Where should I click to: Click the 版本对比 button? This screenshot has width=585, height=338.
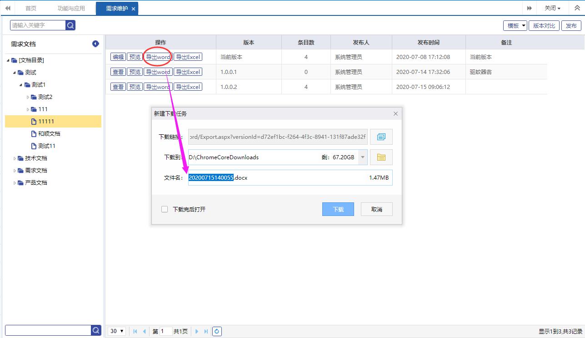click(x=544, y=26)
